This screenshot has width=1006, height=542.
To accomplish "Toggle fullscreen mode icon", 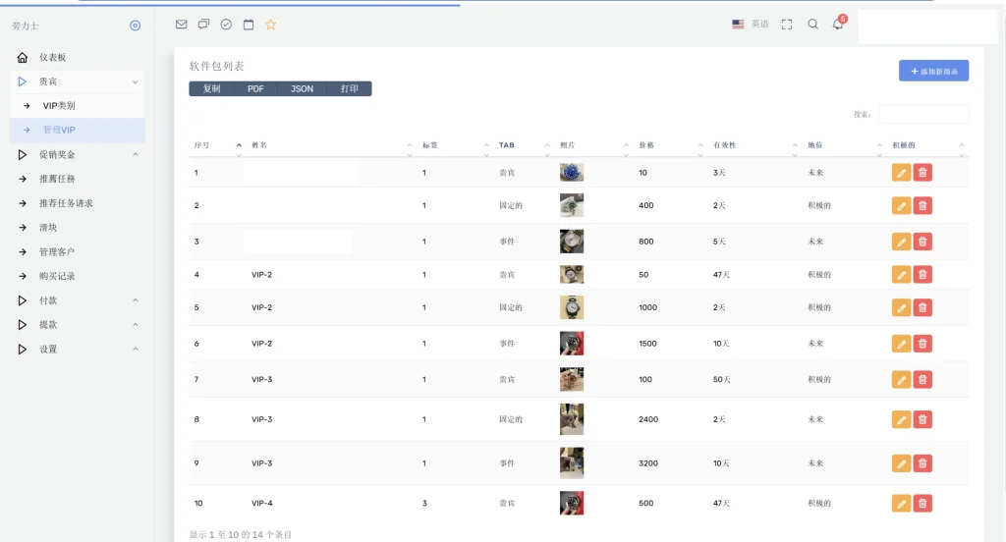I will (x=787, y=25).
